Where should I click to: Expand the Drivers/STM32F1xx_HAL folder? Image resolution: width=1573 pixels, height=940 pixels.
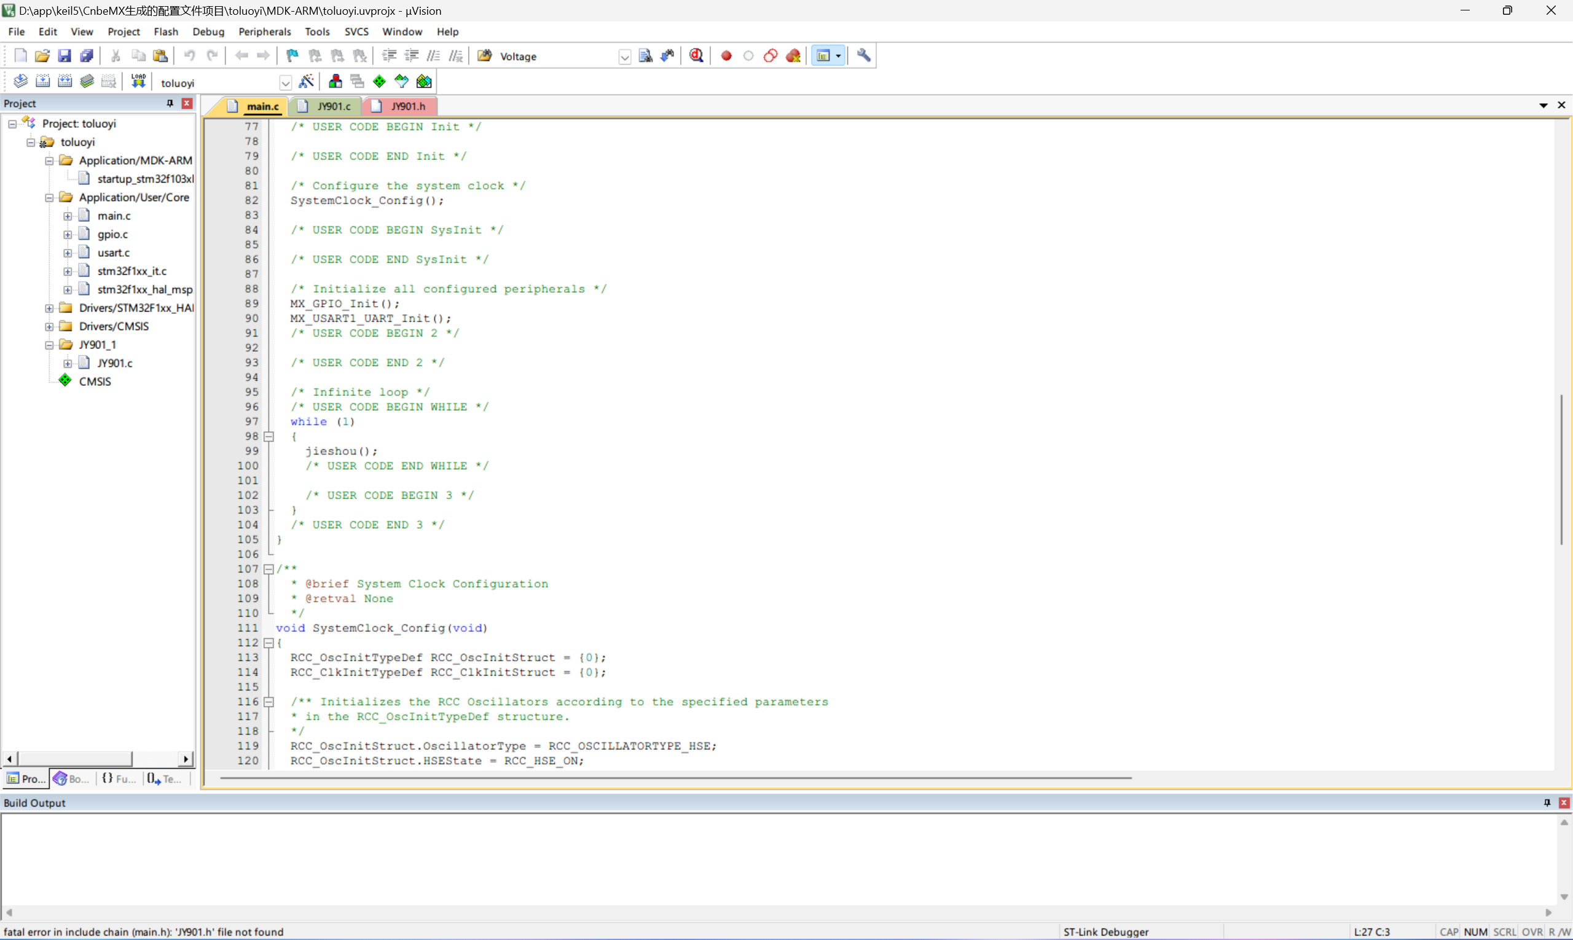tap(49, 308)
